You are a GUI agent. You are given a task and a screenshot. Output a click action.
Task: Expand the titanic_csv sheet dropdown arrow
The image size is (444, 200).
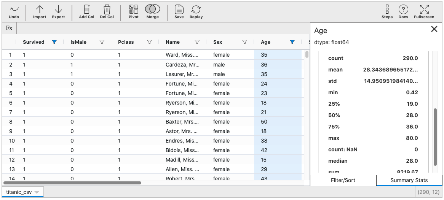37,192
